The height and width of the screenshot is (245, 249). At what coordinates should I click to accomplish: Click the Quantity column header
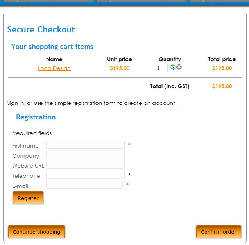(x=170, y=59)
